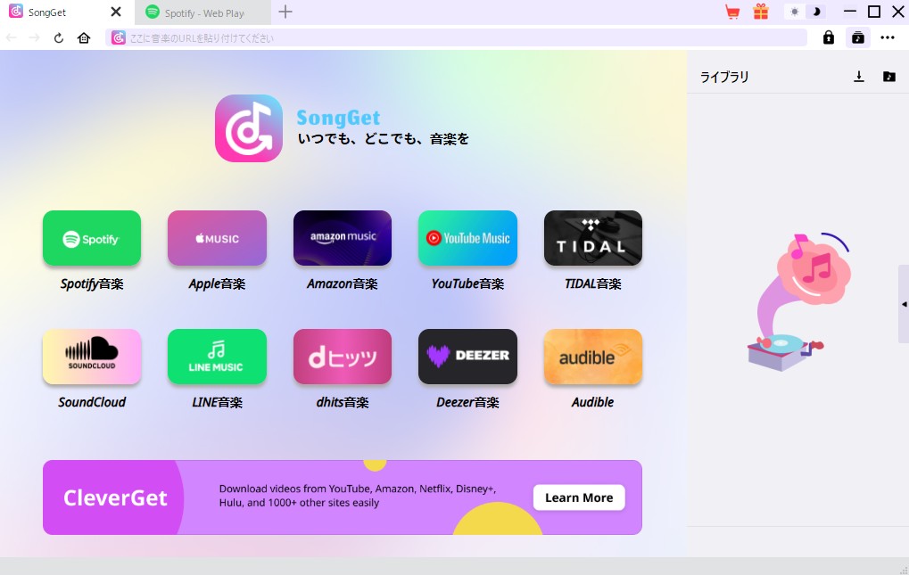Select the Deezer music tile
909x575 pixels.
click(x=467, y=357)
